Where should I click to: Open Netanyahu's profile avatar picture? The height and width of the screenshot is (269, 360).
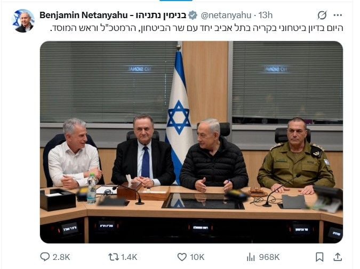click(23, 21)
